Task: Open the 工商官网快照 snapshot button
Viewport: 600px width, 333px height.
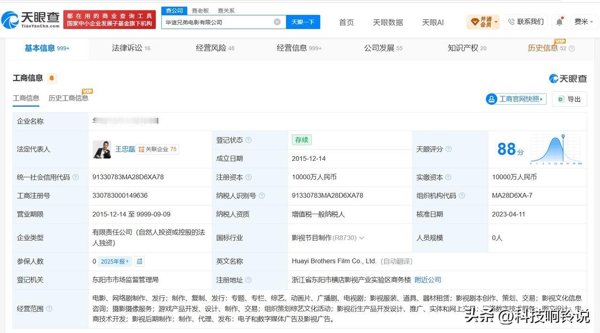Action: click(x=516, y=99)
